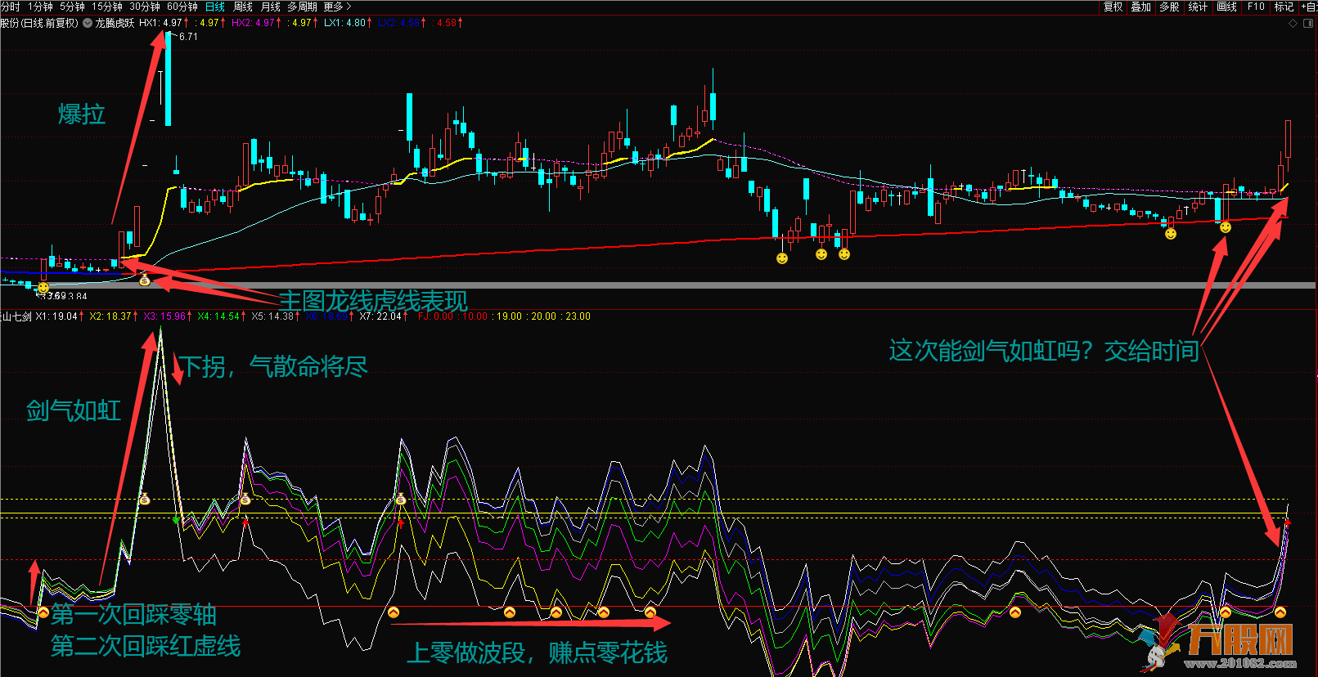
Task: Open the 15分钟 period tab
Action: coord(107,7)
